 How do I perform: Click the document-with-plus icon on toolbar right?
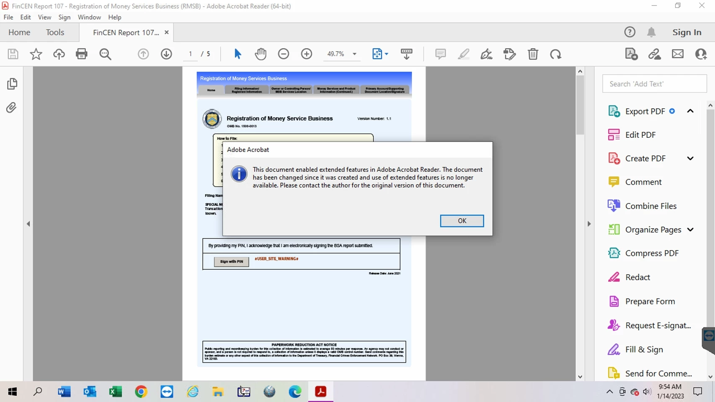(x=631, y=54)
